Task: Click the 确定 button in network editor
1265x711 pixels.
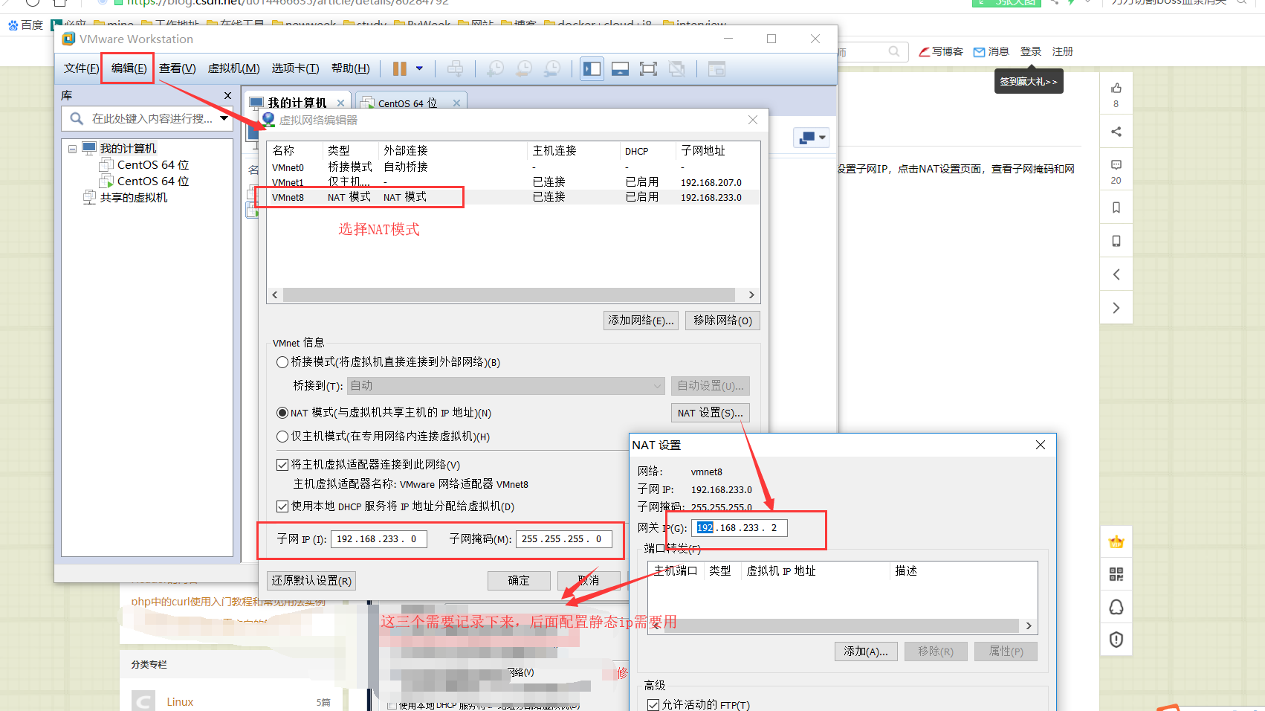Action: pos(519,581)
